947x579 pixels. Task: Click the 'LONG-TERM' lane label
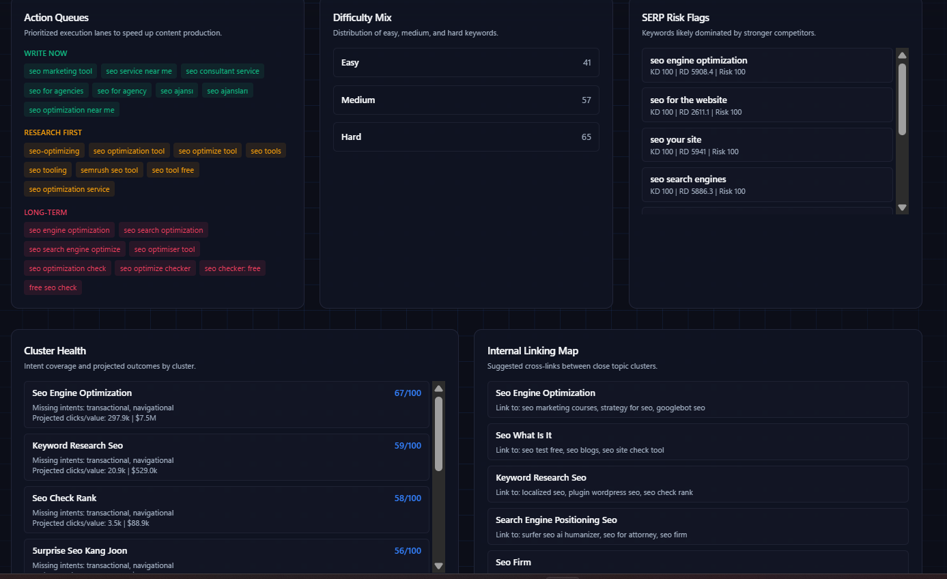46,212
